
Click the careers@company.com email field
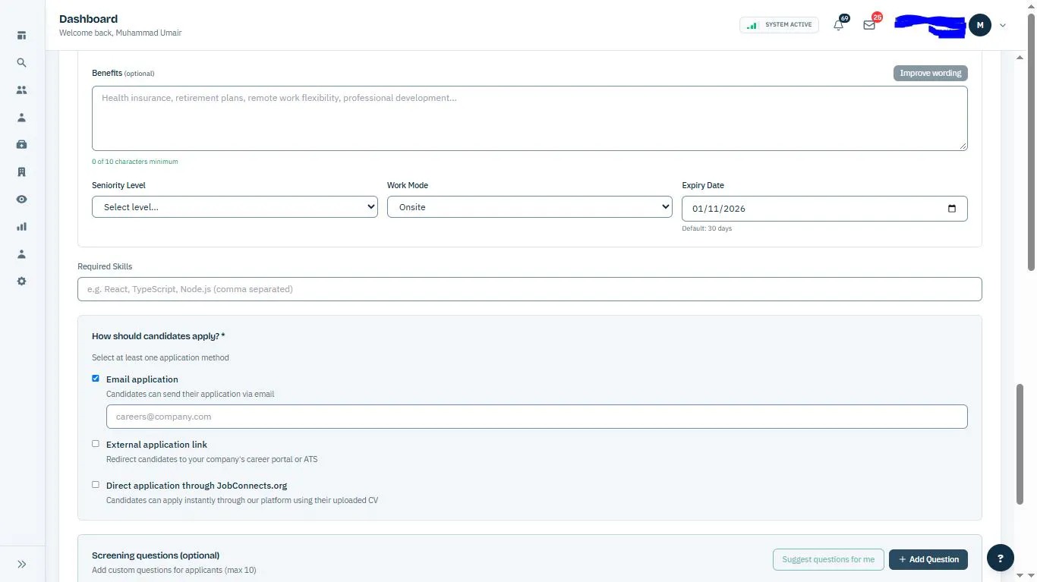[x=537, y=417]
